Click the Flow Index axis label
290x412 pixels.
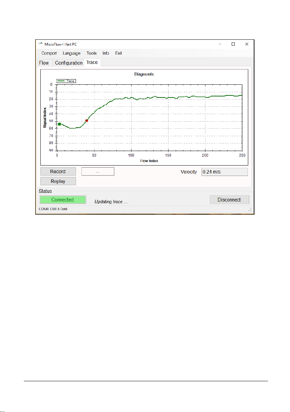[x=149, y=161]
